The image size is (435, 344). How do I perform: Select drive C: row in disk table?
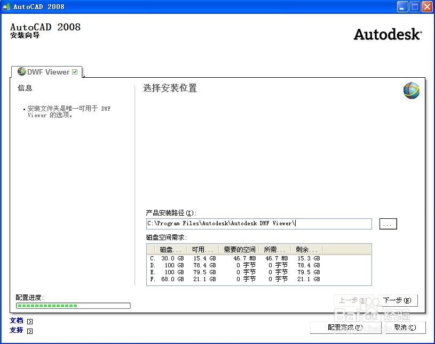[259, 258]
